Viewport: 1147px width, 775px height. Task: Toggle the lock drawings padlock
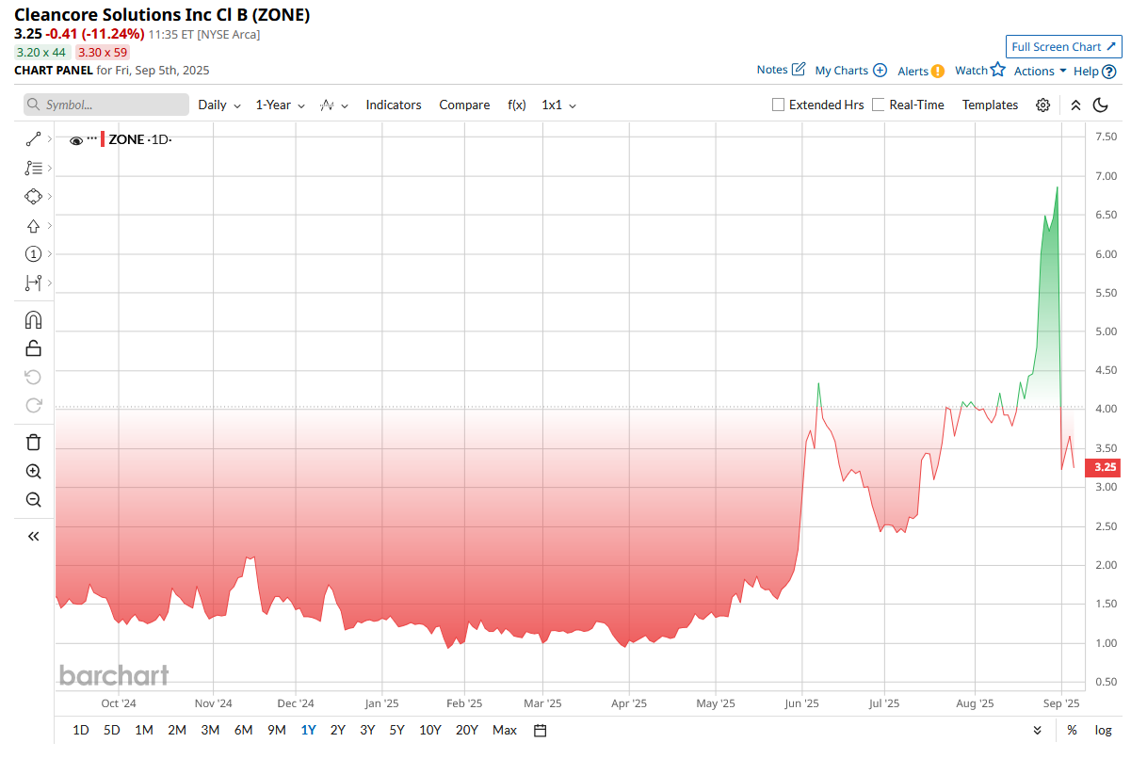point(33,348)
